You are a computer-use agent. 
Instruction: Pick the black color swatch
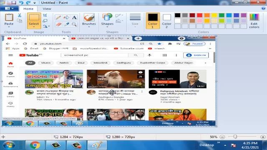click(x=177, y=15)
